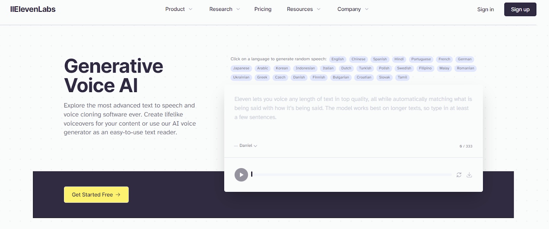This screenshot has width=549, height=229.
Task: Pick the Spanish language chip
Action: [380, 59]
